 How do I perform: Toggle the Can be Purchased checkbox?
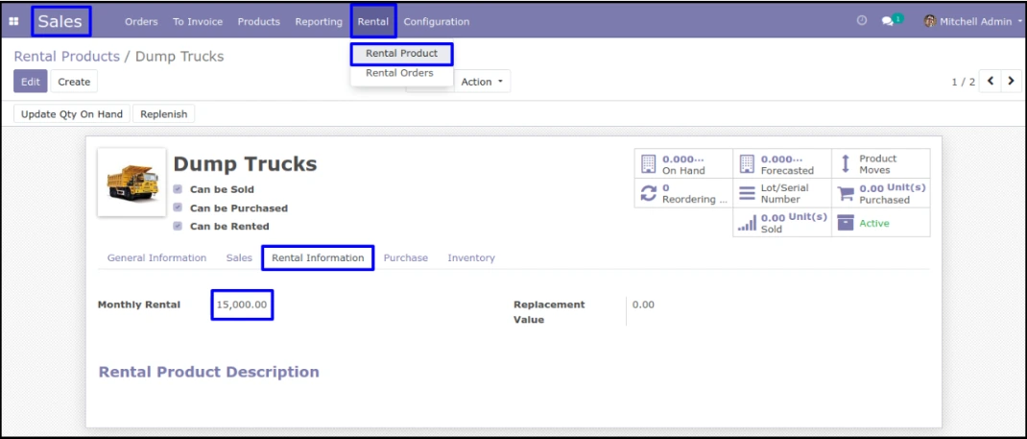coord(178,208)
